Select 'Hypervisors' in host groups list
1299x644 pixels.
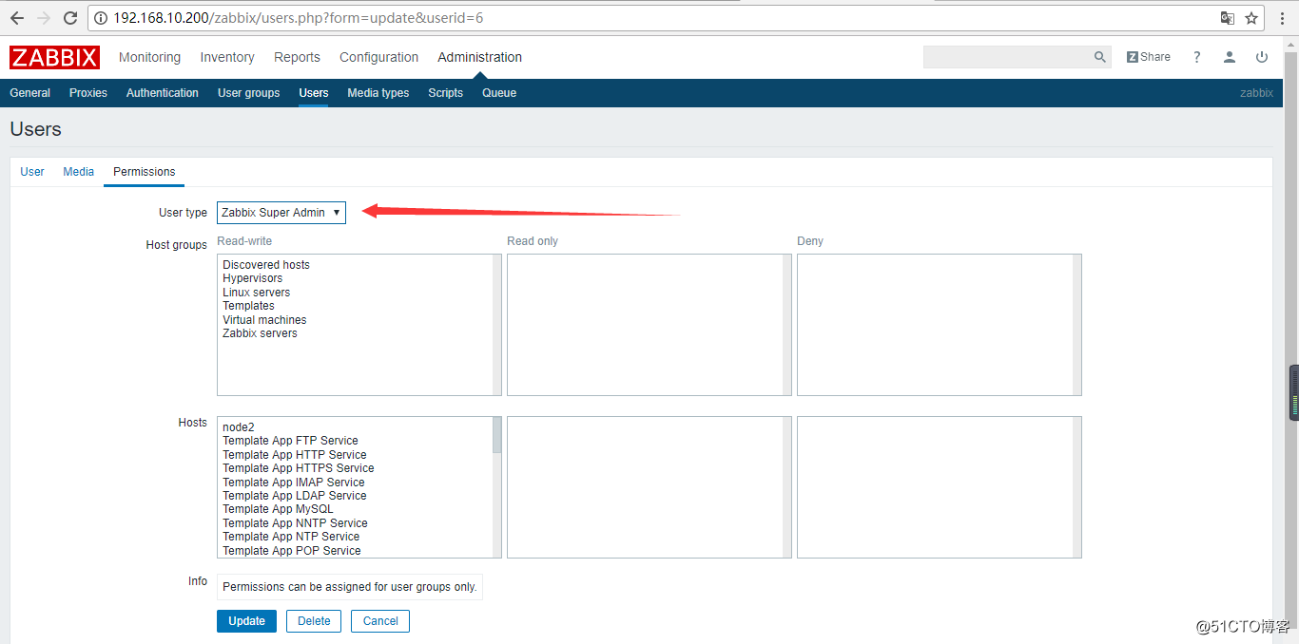(x=252, y=278)
